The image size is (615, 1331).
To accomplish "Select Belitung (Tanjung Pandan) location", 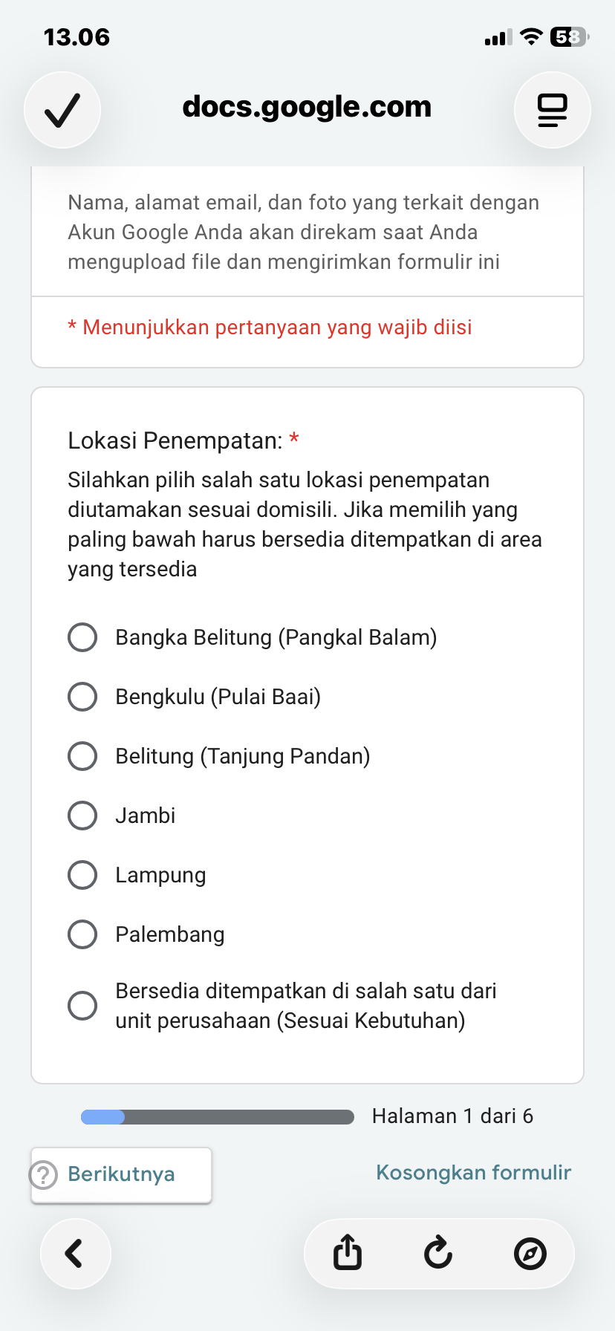I will click(82, 756).
